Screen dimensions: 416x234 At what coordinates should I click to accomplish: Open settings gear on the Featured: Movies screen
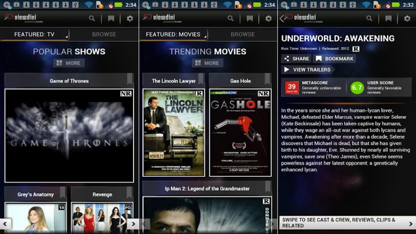[268, 18]
